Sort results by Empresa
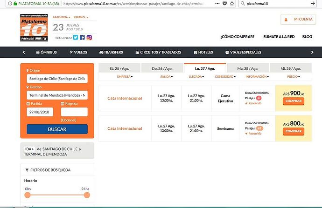 (x=125, y=77)
